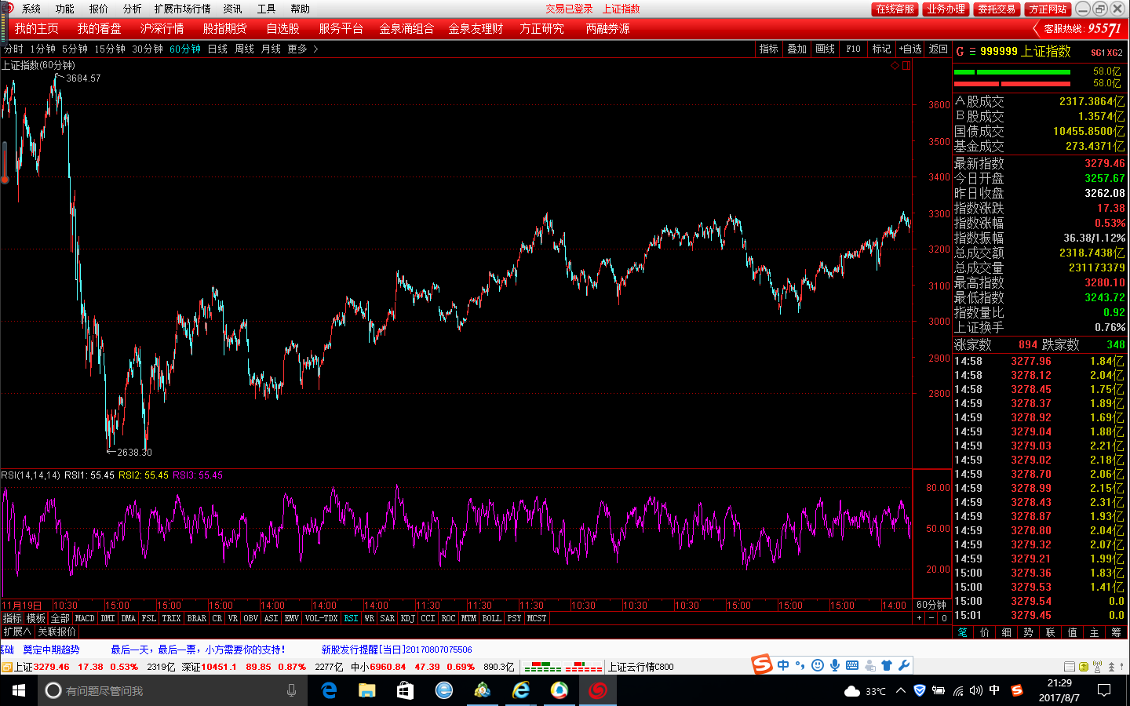Select the 1分钟 chart period
Image resolution: width=1130 pixels, height=706 pixels.
point(42,49)
